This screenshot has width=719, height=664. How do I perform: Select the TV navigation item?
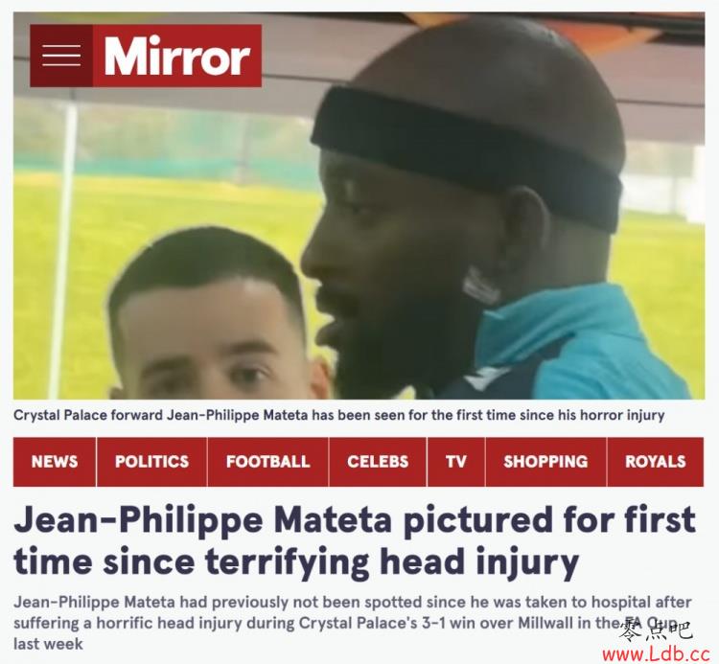click(455, 462)
